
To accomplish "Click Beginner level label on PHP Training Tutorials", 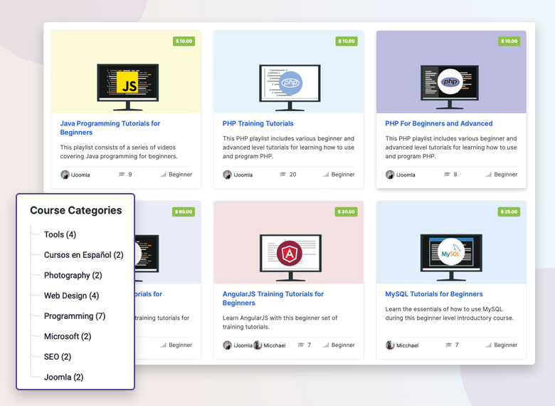I will click(x=343, y=175).
